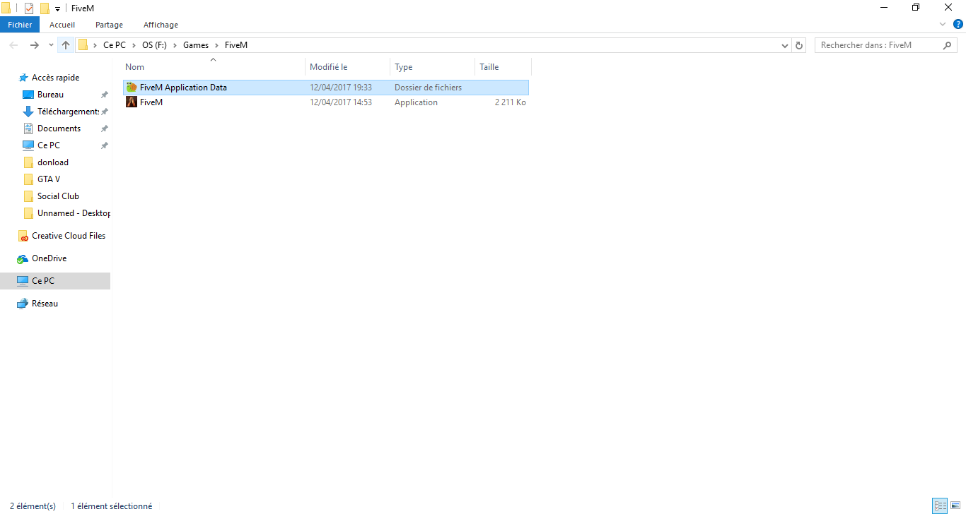The height and width of the screenshot is (514, 966).
Task: Open Téléchargements in quick access
Action: [x=68, y=112]
